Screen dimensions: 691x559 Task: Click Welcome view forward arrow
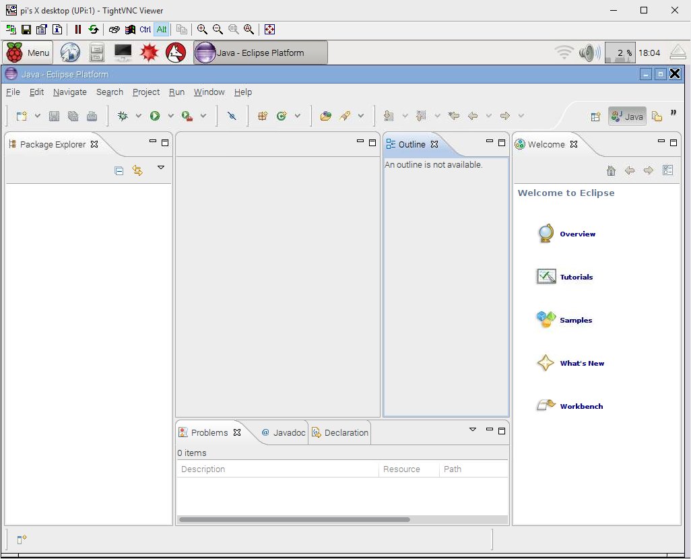pyautogui.click(x=649, y=170)
